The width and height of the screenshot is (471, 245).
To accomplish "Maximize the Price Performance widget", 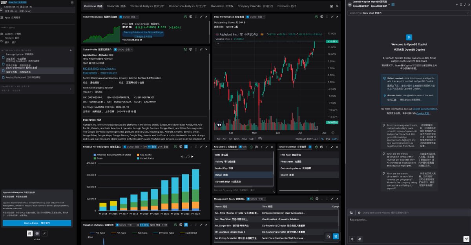I will (332, 17).
